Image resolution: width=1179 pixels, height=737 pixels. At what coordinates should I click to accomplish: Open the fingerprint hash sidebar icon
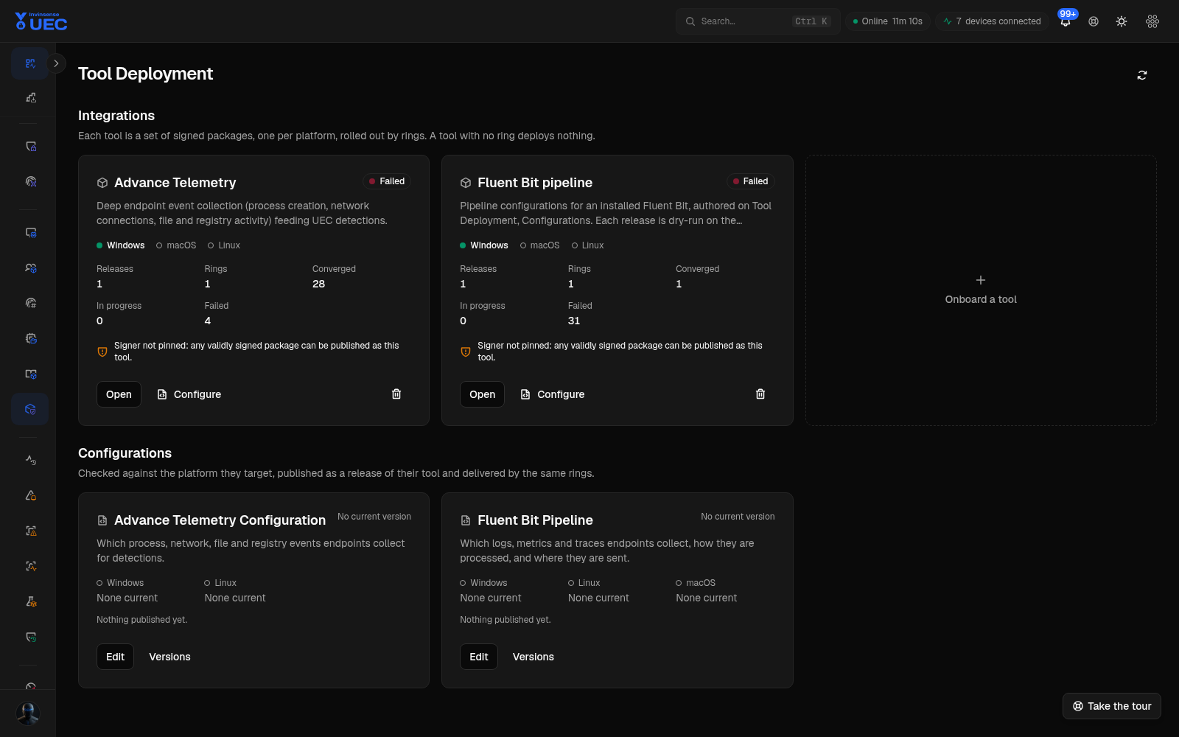[x=31, y=303]
